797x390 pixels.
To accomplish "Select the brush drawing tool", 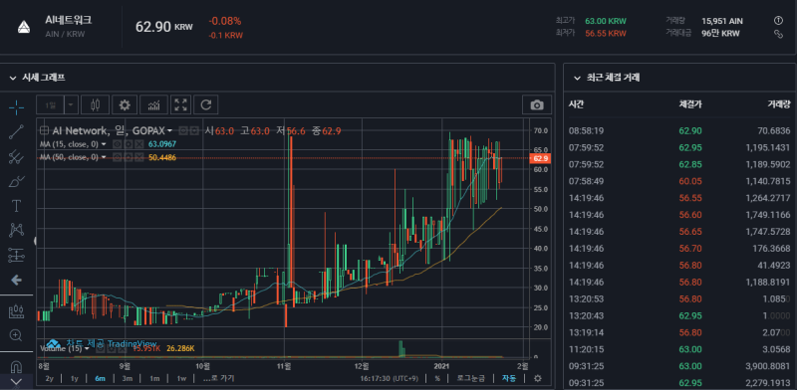I will click(x=16, y=181).
